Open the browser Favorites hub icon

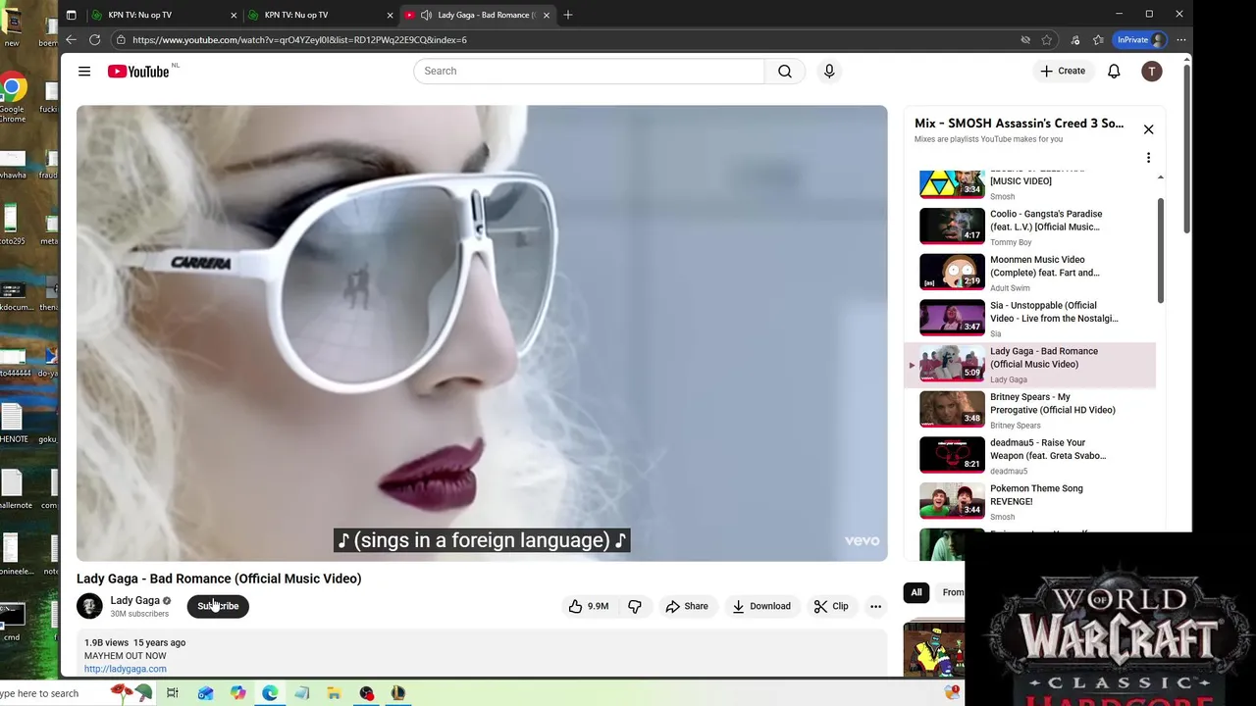point(1098,40)
